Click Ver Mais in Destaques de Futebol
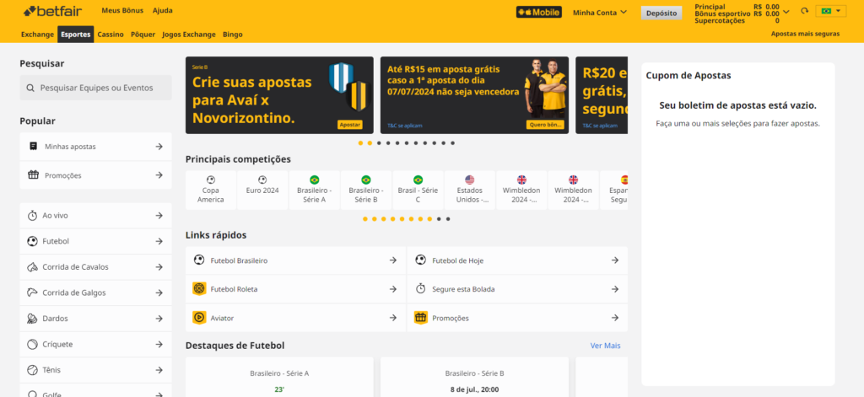The width and height of the screenshot is (864, 397). coord(605,346)
